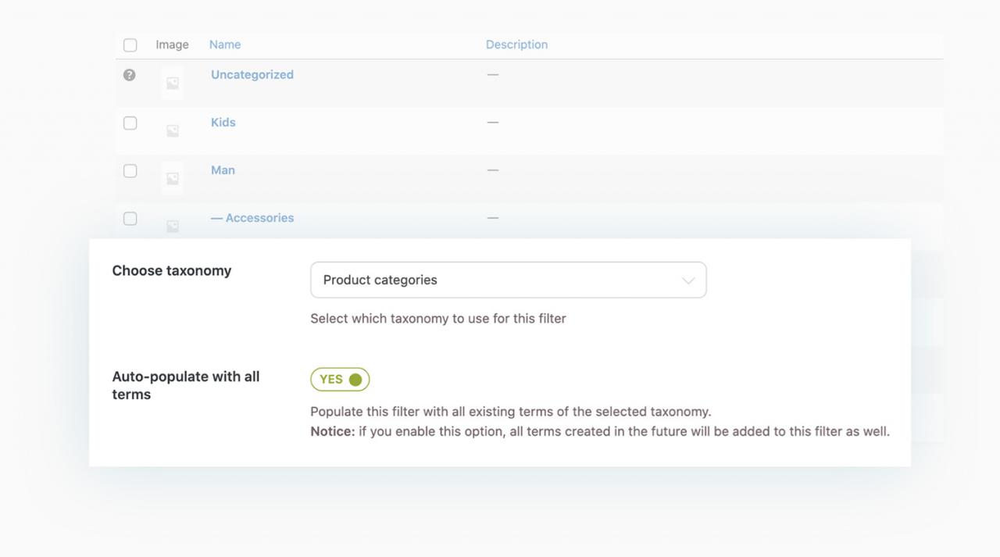Sort table by Description column header
Screen dimensions: 1000x557
pyautogui.click(x=516, y=45)
